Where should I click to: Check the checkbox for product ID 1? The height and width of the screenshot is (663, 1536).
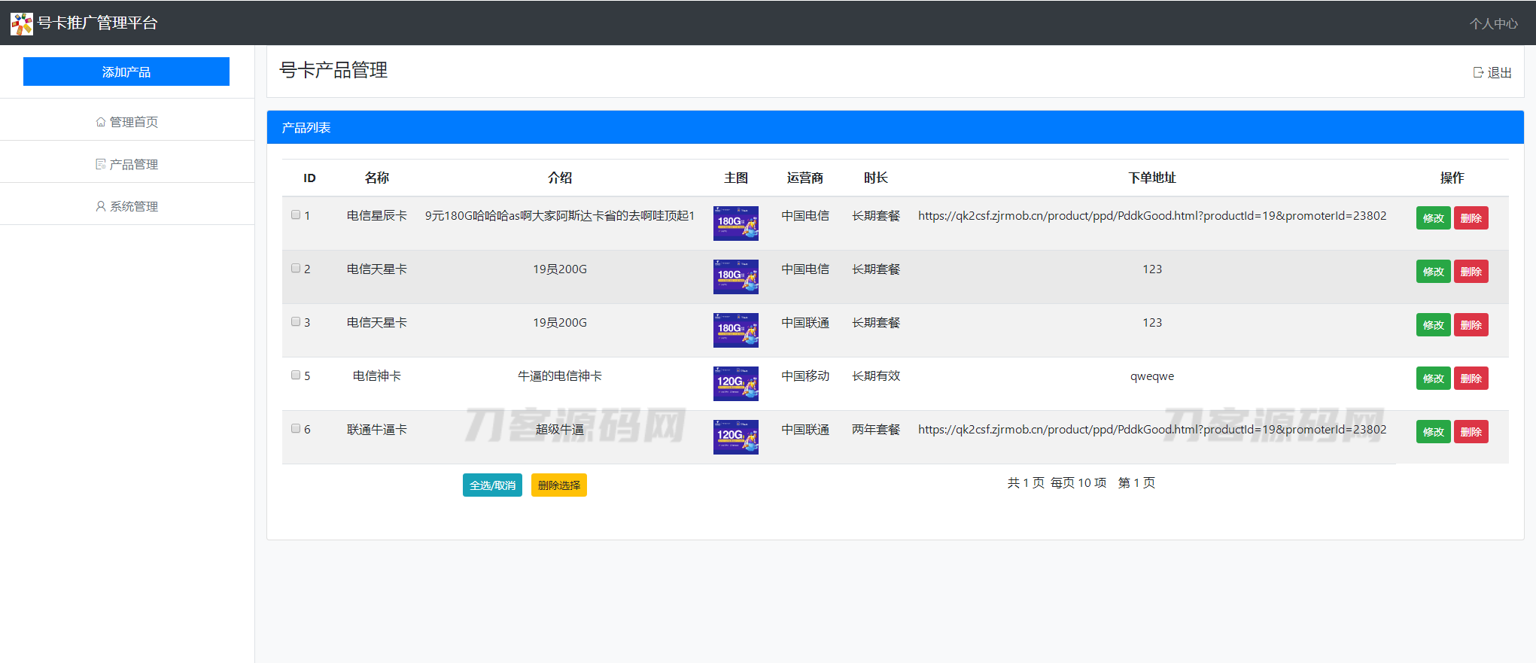(x=296, y=215)
